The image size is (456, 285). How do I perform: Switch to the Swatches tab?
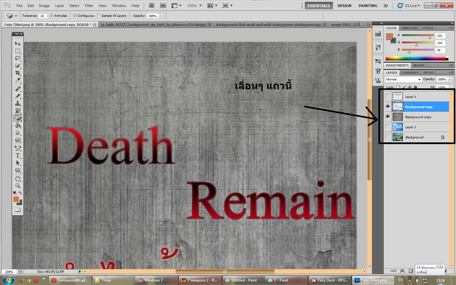[409, 28]
